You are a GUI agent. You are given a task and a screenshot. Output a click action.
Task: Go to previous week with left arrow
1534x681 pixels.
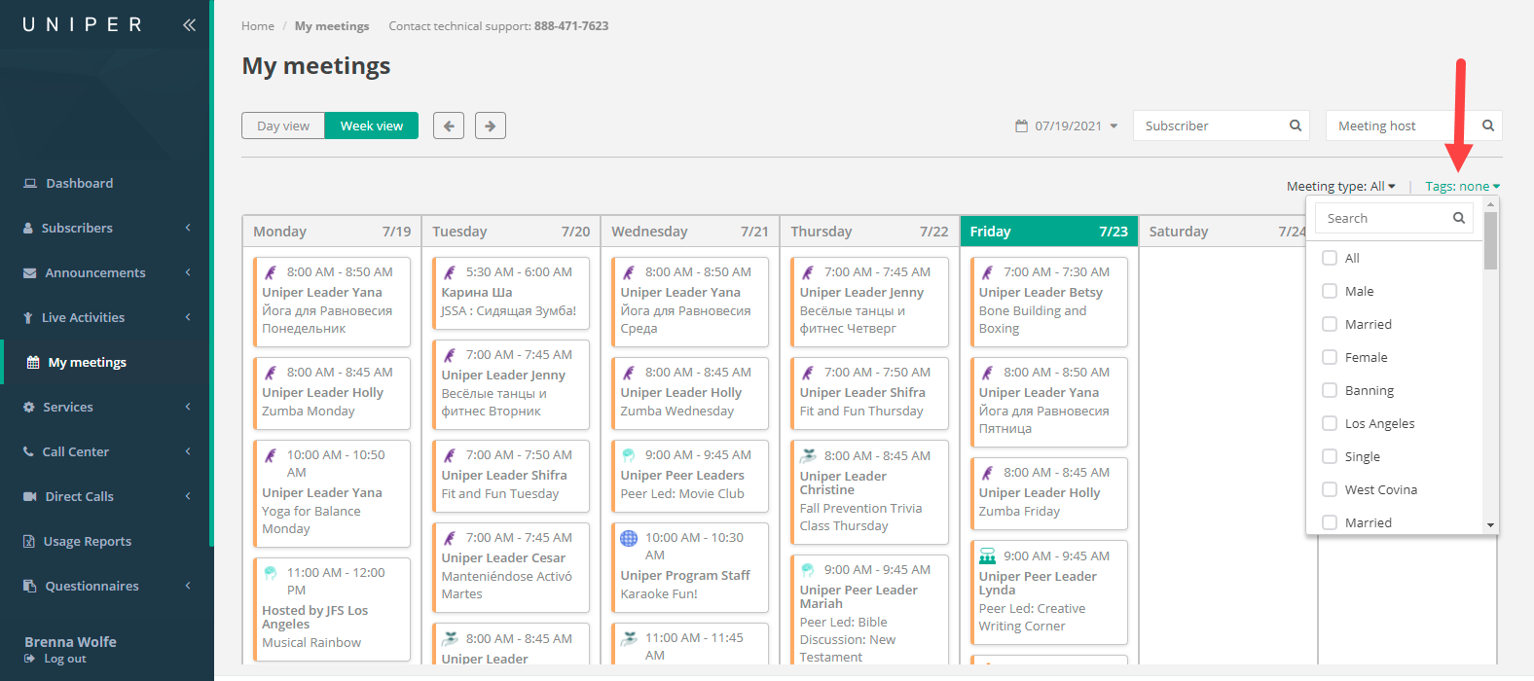pos(449,125)
